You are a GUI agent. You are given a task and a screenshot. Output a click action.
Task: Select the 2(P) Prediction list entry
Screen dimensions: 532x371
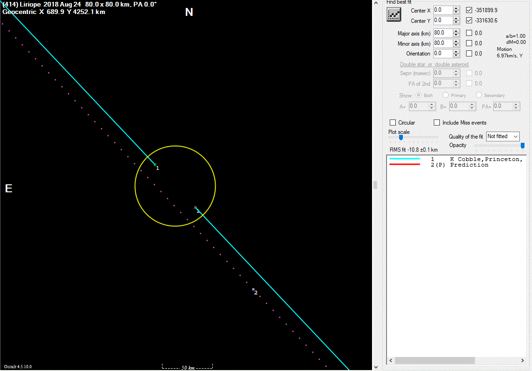pyautogui.click(x=469, y=165)
